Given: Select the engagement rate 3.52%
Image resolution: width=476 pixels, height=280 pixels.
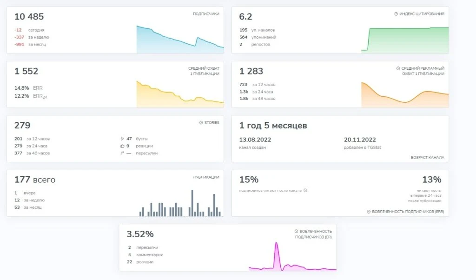Looking at the screenshot, I should (x=140, y=234).
